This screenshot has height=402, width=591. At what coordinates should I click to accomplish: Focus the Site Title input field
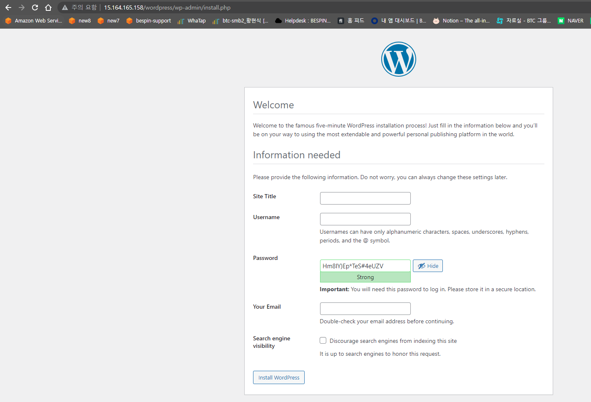pyautogui.click(x=365, y=198)
